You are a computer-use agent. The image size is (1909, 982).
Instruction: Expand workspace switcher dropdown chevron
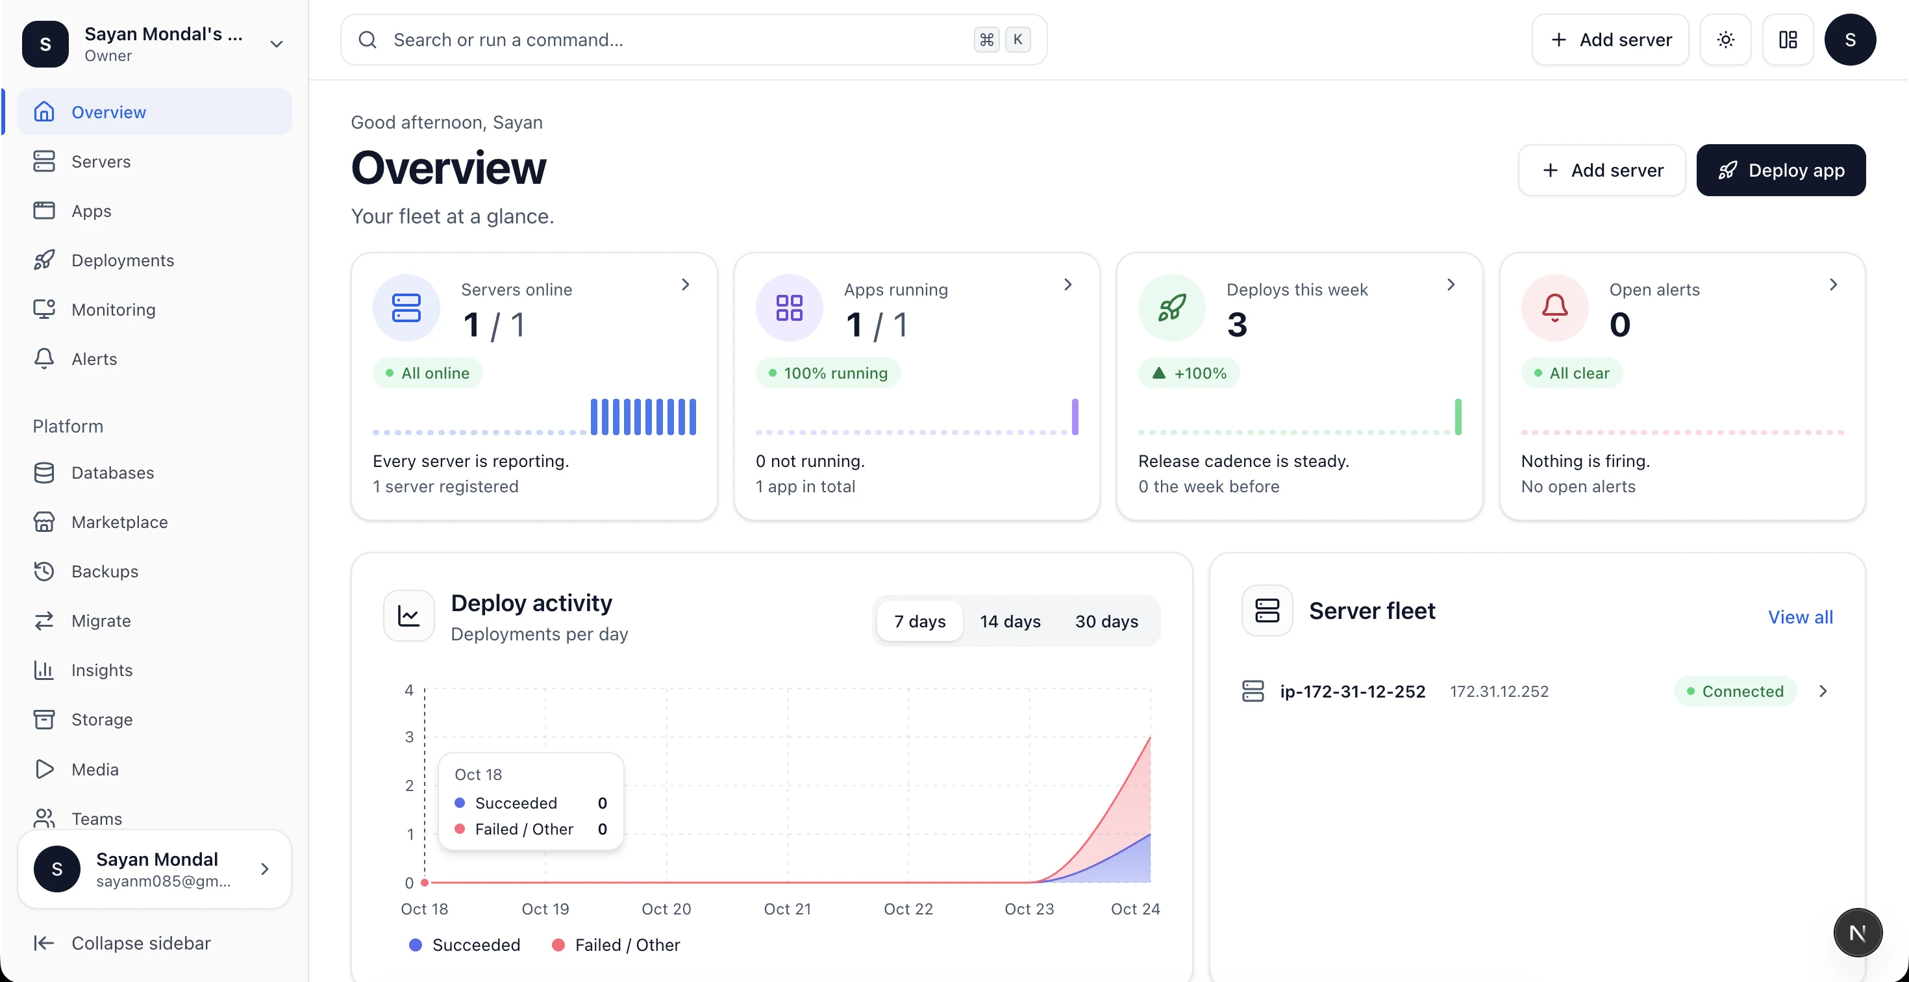click(x=277, y=44)
